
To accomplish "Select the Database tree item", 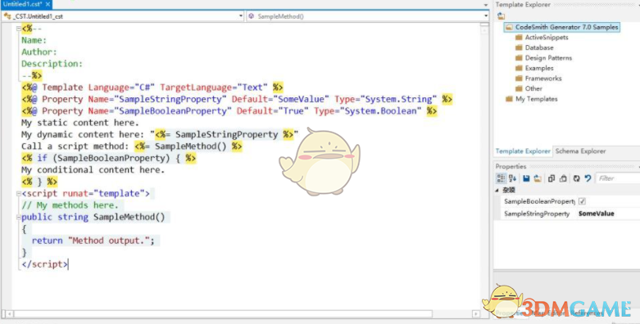I will (x=539, y=47).
